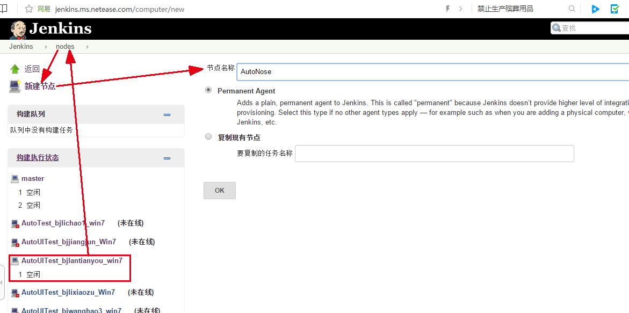Open AutoUITest_bjjiangjun_Win7 node link
This screenshot has height=313, width=629.
click(x=69, y=242)
